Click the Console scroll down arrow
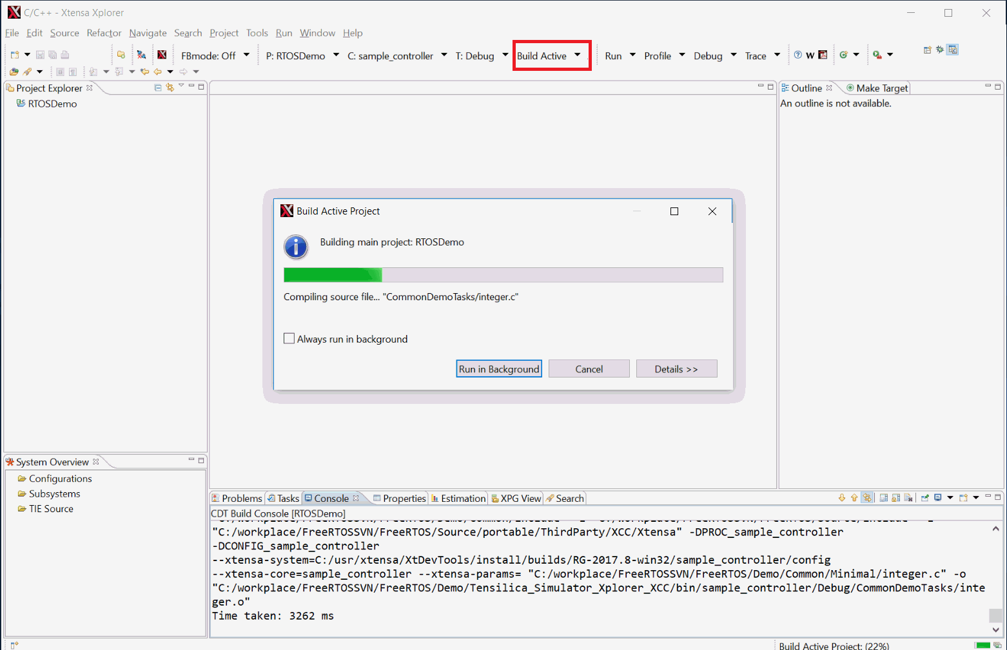 (x=995, y=629)
